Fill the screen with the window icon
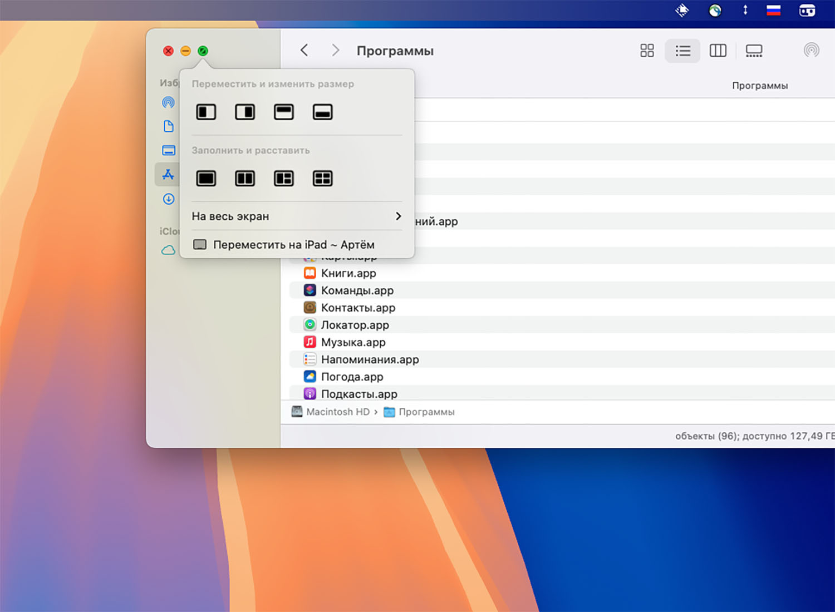The height and width of the screenshot is (612, 835). click(206, 179)
